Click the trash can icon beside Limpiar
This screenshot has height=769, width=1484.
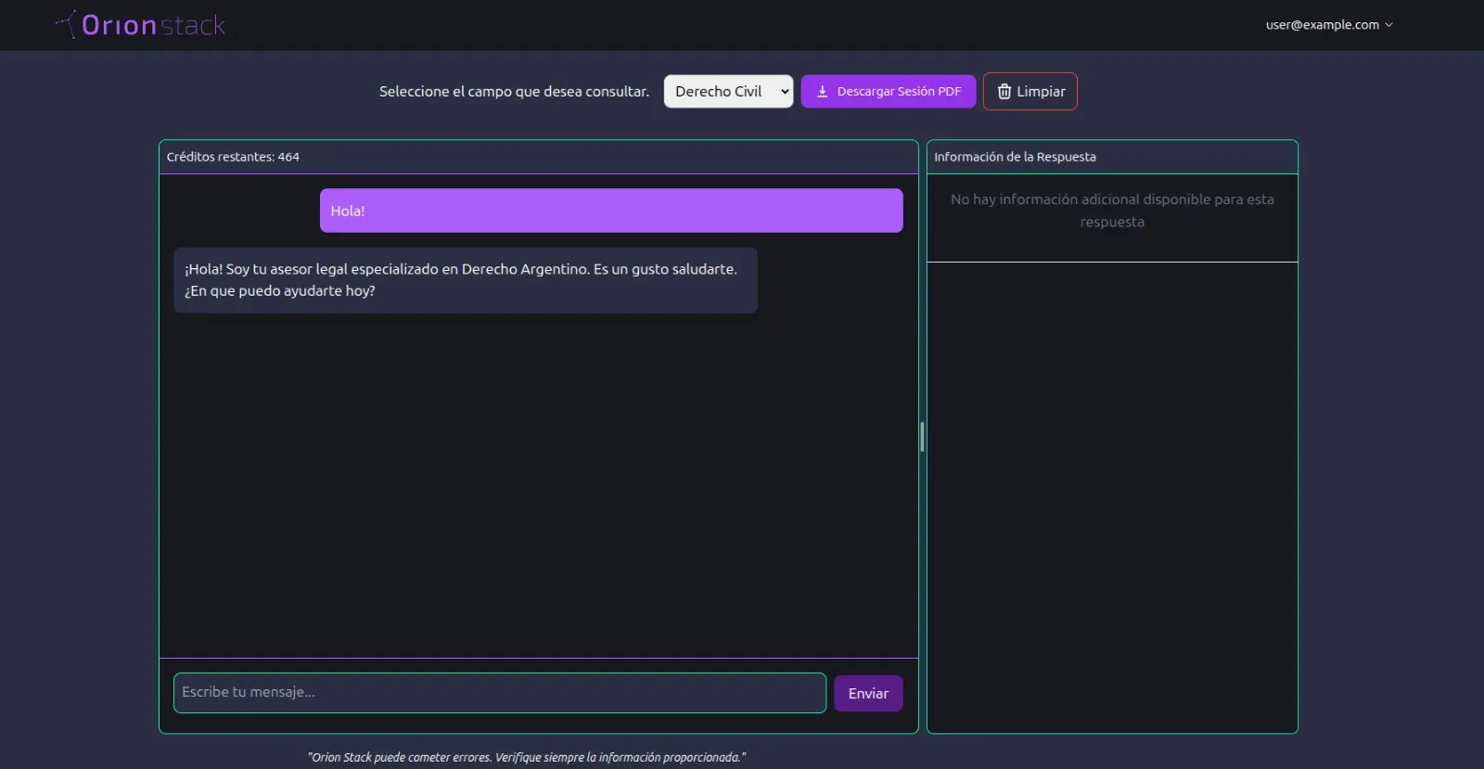click(x=1004, y=92)
